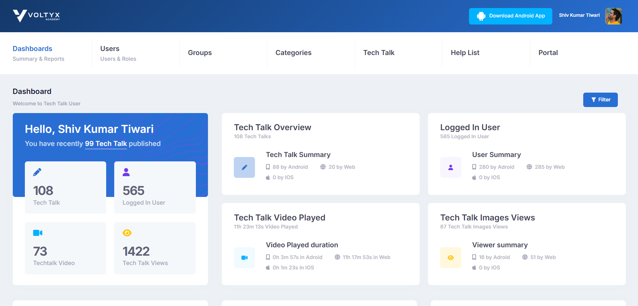Open the Filter button
The height and width of the screenshot is (306, 638).
click(x=600, y=100)
